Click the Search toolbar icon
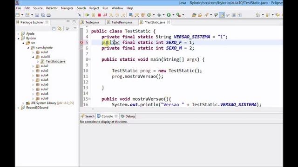 (206, 15)
